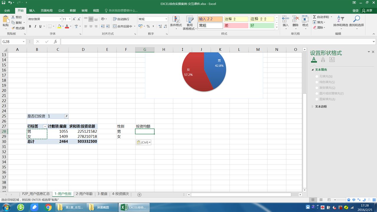Viewport: 377px width, 212px height.
Task: Open the 3-星座 worksheet tab
Action: tap(102, 194)
